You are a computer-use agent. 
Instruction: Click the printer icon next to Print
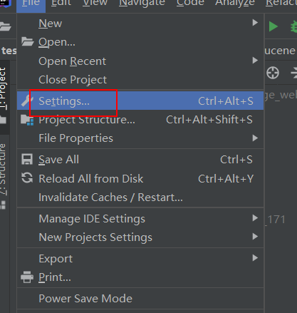point(27,277)
